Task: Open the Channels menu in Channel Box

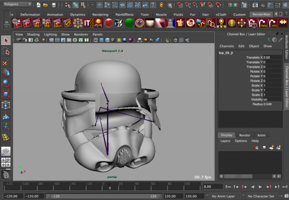Action: (226, 46)
